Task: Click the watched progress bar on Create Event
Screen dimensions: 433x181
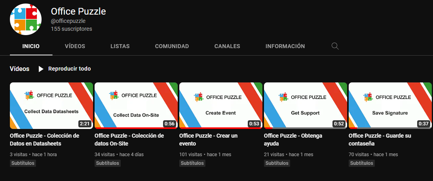Action: (x=221, y=128)
